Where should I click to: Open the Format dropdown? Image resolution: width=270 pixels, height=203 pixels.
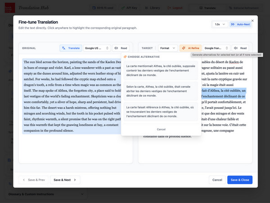[167, 48]
